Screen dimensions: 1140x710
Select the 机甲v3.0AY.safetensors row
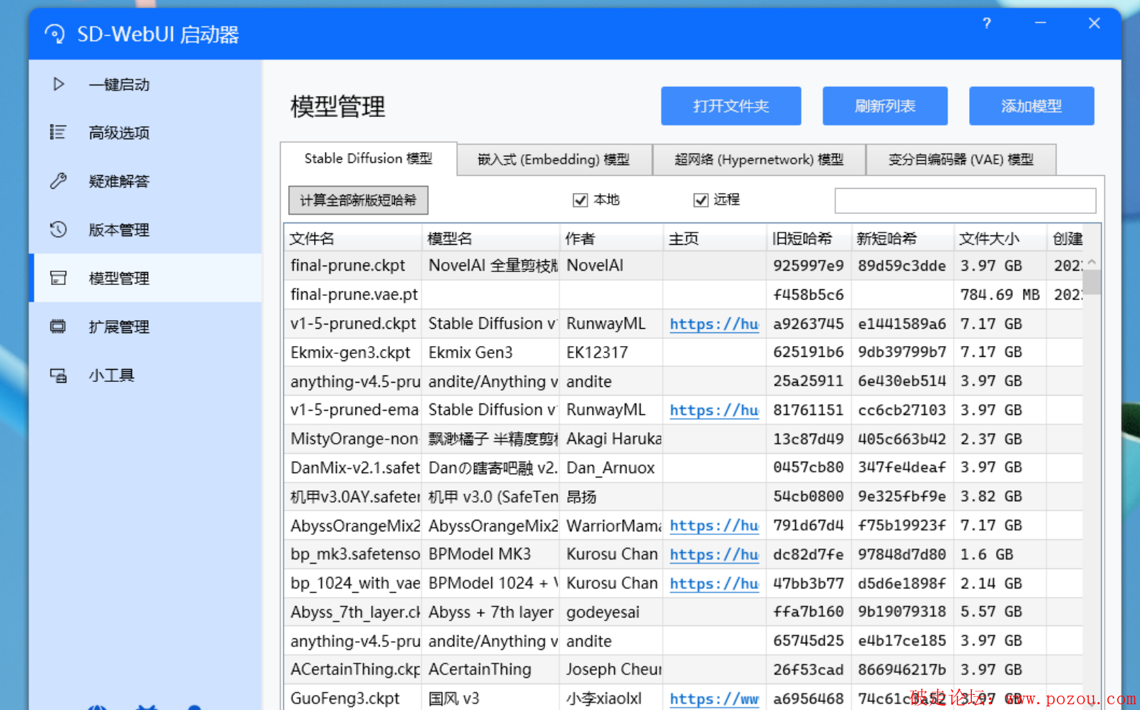coord(683,497)
